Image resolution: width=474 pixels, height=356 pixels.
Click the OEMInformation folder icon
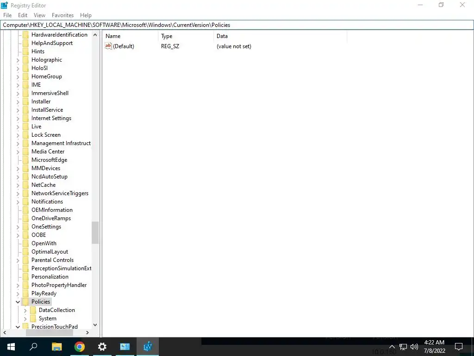(26, 210)
